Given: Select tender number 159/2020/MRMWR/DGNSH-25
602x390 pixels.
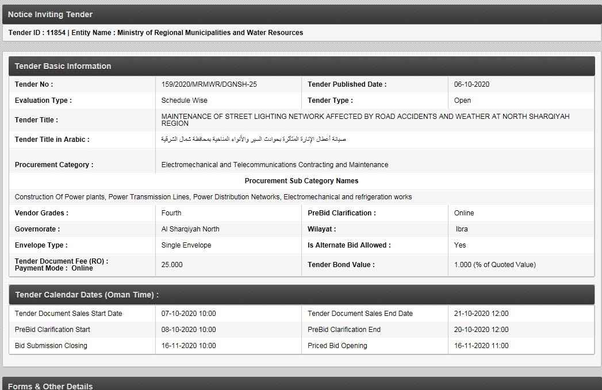Looking at the screenshot, I should coord(209,84).
